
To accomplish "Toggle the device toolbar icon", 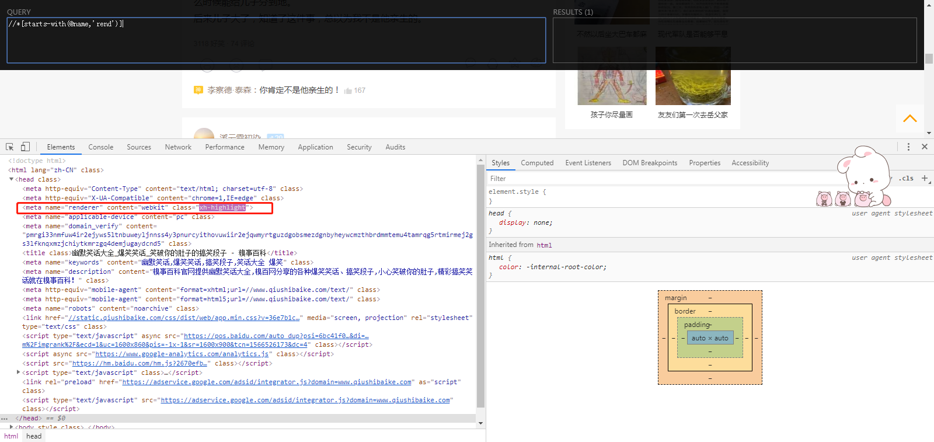I will click(25, 147).
